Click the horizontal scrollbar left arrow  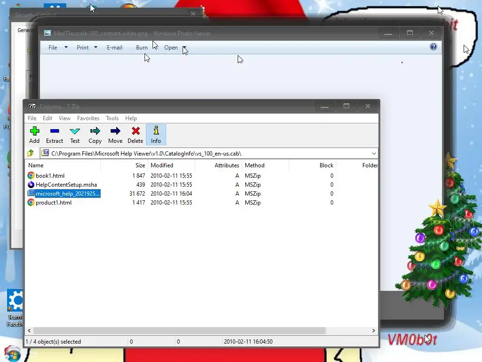pyautogui.click(x=29, y=330)
